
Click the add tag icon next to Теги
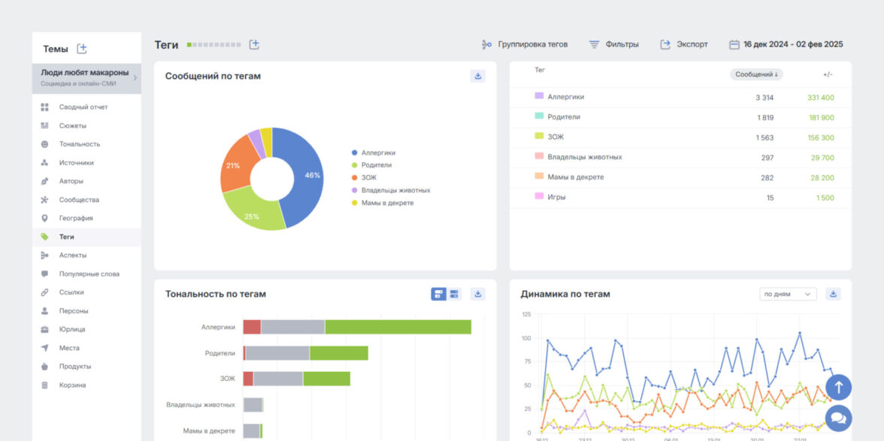[x=254, y=44]
